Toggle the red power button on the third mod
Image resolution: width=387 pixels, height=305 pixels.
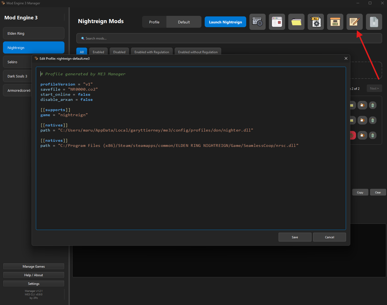point(352,135)
